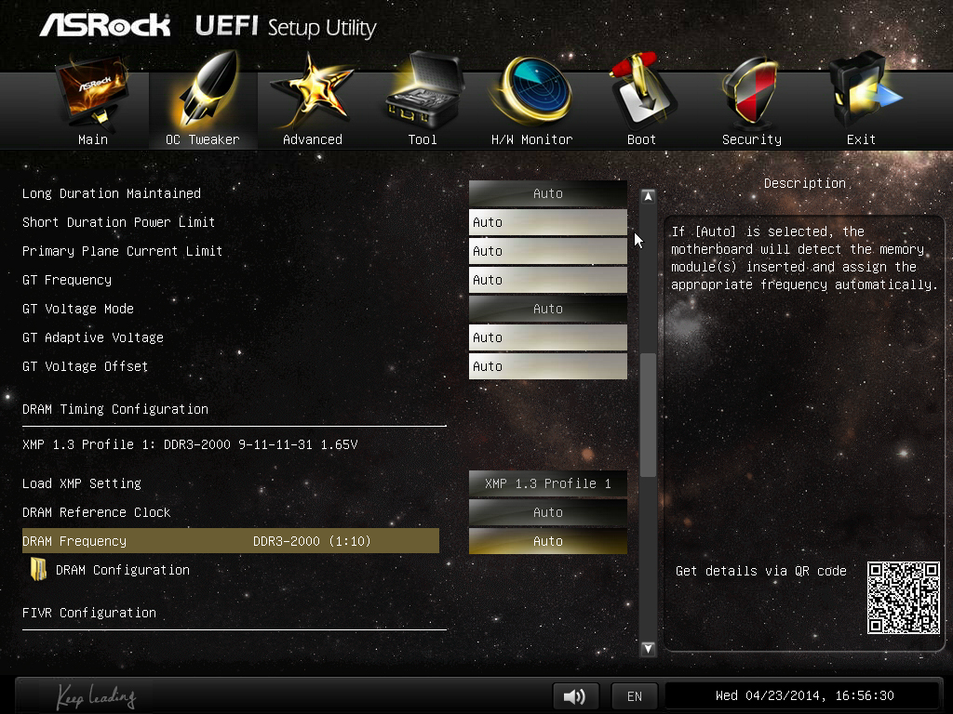Open the Load XMP Setting dropdown

547,483
